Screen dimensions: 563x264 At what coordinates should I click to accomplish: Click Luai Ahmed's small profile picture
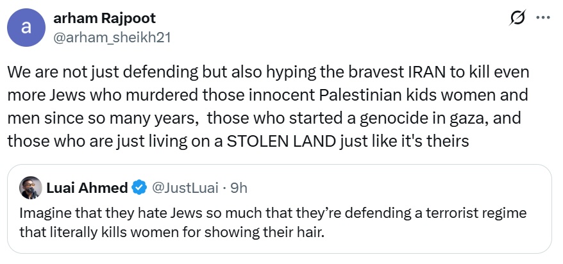point(27,188)
